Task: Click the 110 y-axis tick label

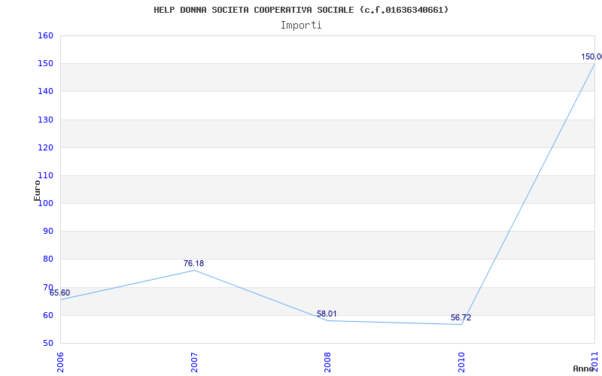Action: click(45, 176)
